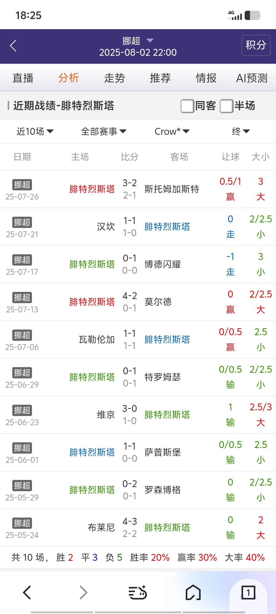The height and width of the screenshot is (614, 276).
Task: Tap the battery status icon
Action: 252,15
